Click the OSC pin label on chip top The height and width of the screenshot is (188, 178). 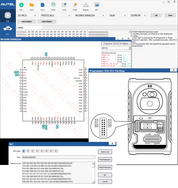click(46, 54)
